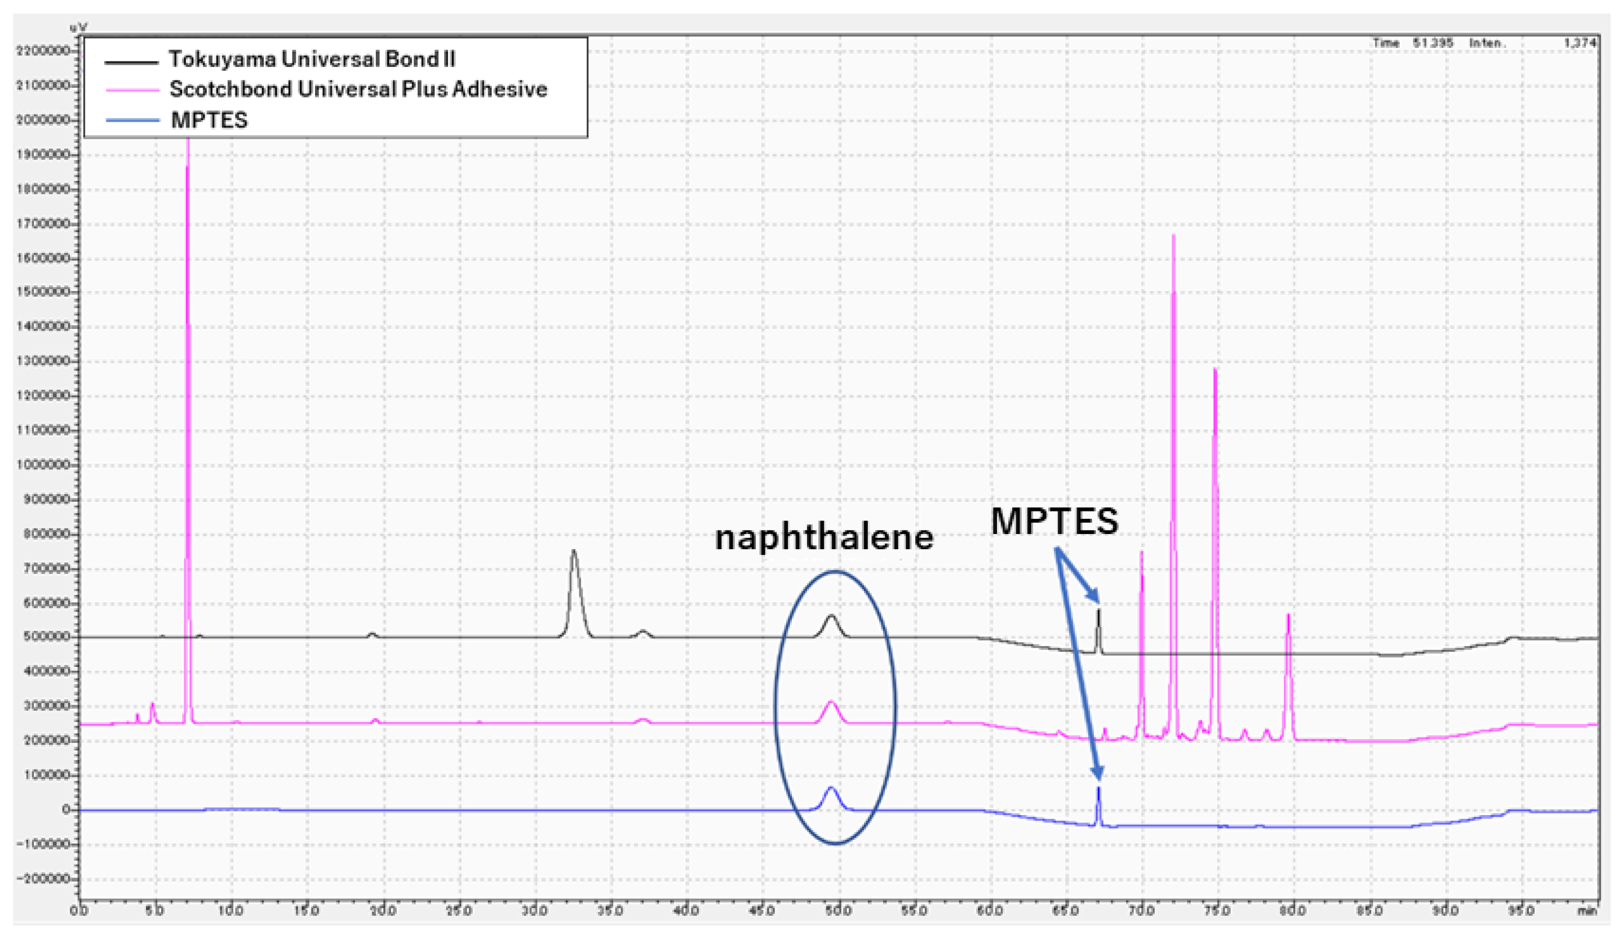Click the black naphthalene peak inside the ellipse
1622x939 pixels.
point(832,617)
